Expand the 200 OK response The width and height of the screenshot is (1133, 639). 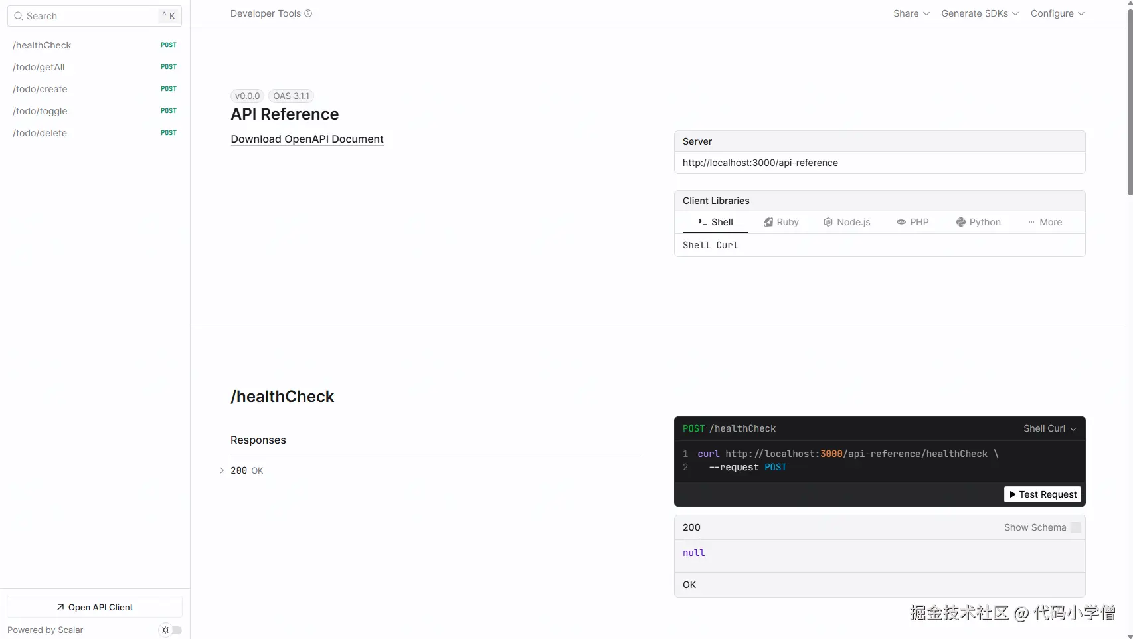(x=222, y=470)
